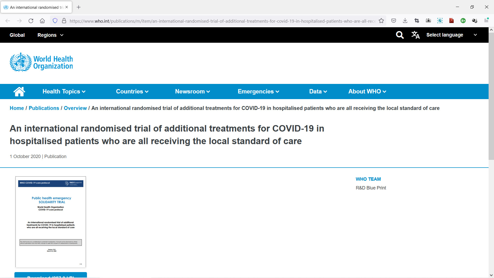This screenshot has height=278, width=494.
Task: Expand the Regions dropdown
Action: pos(50,35)
